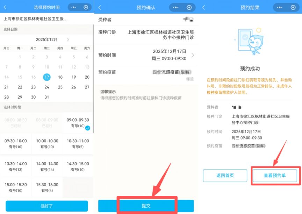Select date 24 in the calendar
This screenshot has width=302, height=214.
pos(47,87)
